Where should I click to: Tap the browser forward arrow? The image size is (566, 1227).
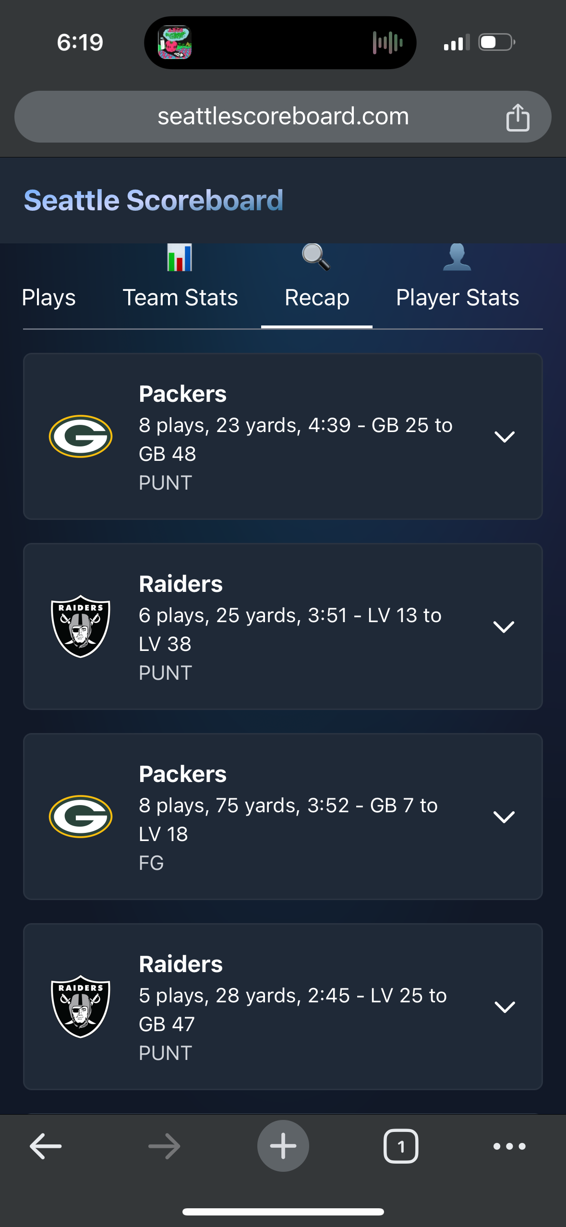coord(164,1146)
